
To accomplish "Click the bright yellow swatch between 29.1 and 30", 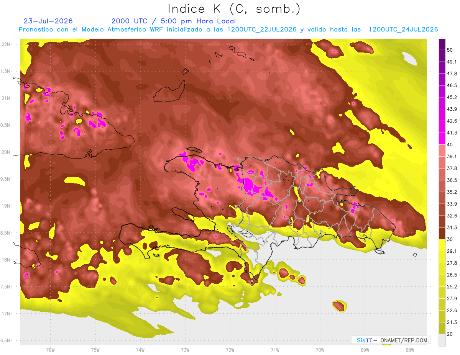I will 442,245.
